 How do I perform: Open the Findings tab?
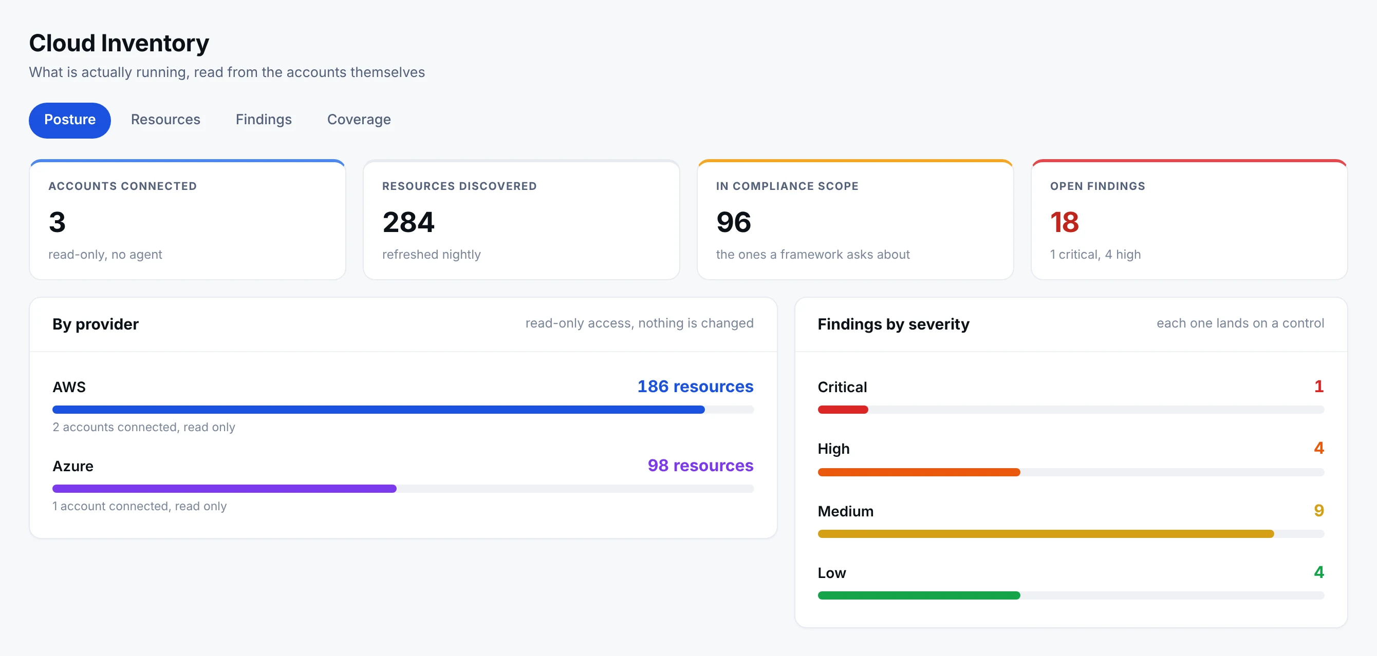click(264, 120)
